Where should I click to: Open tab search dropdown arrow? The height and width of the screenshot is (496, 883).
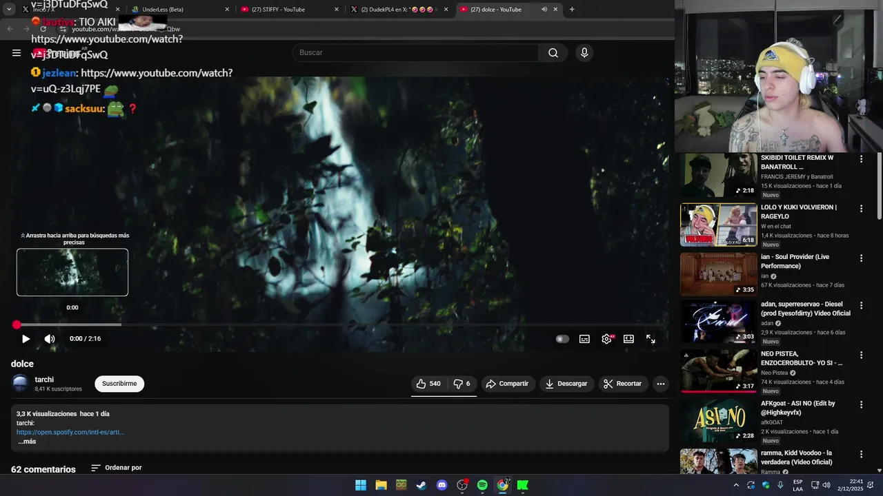point(9,10)
